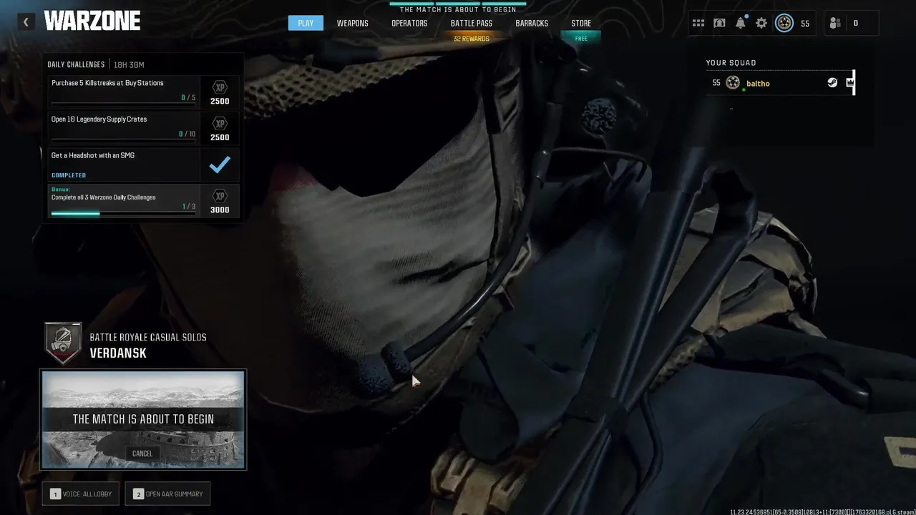Click bonus daily challenges progress bar
This screenshot has width=916, height=515.
click(123, 213)
